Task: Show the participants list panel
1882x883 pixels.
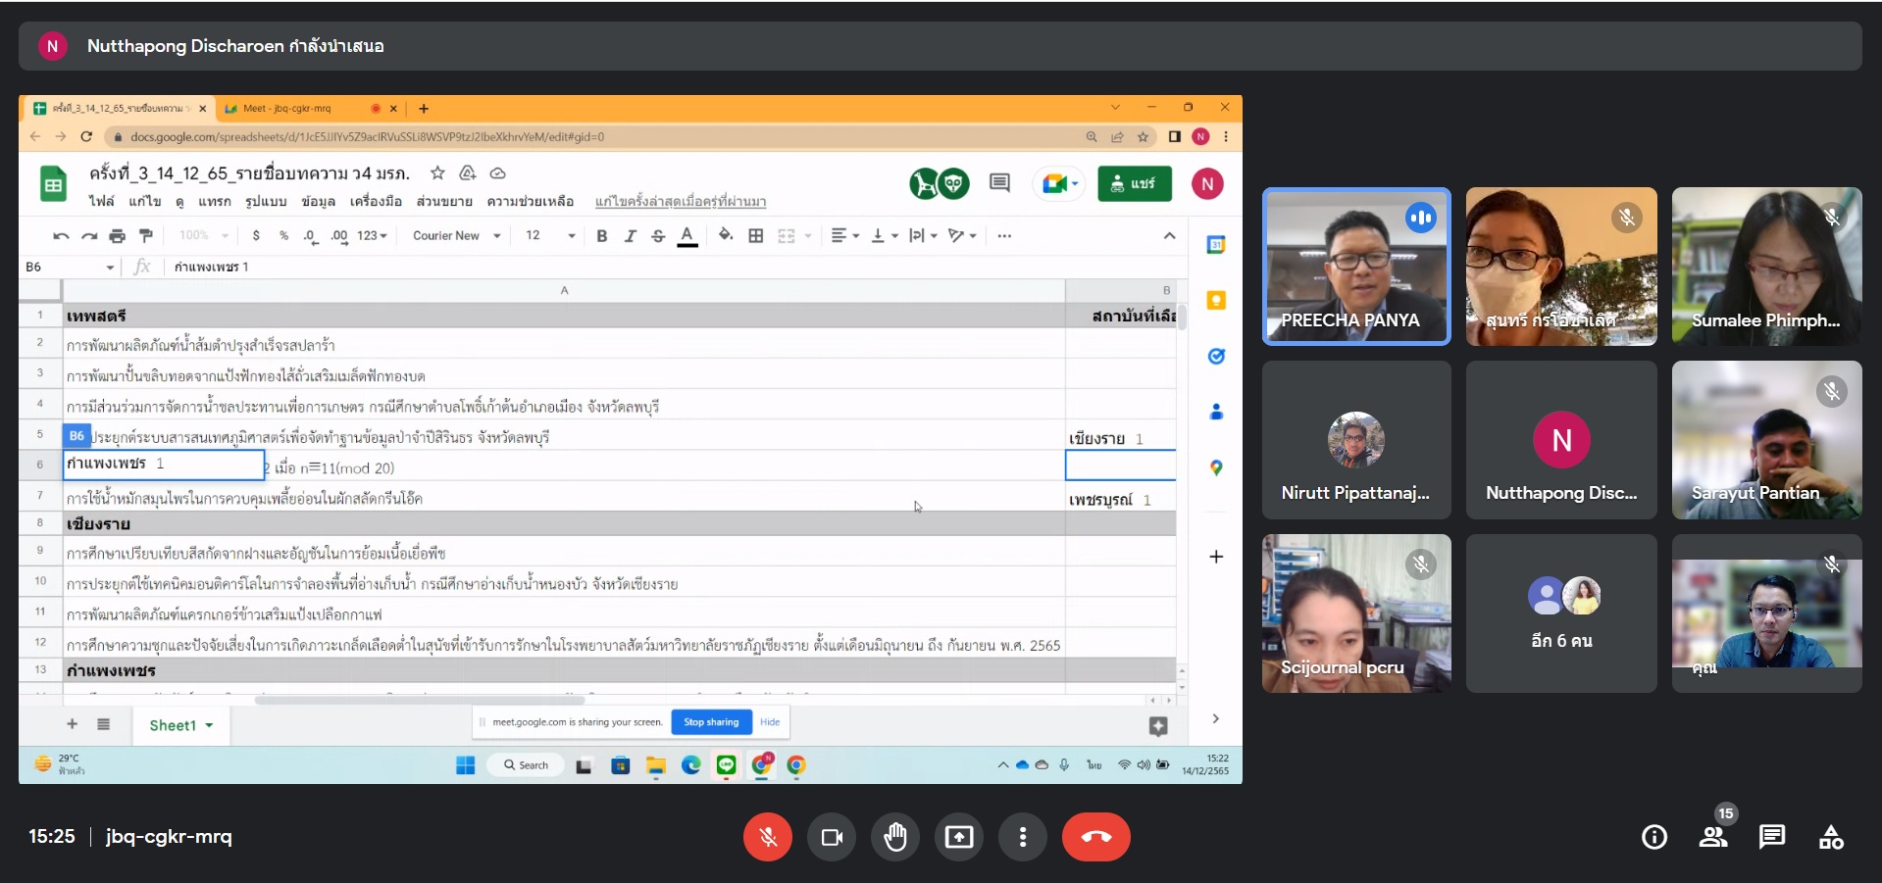Action: [1713, 837]
